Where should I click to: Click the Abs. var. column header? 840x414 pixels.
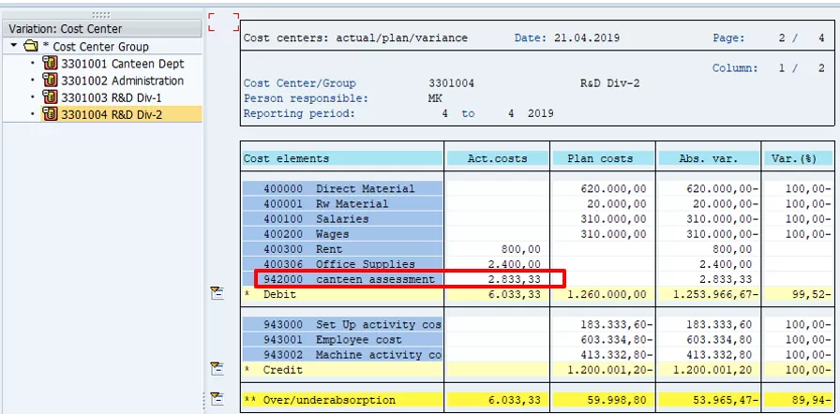(708, 158)
